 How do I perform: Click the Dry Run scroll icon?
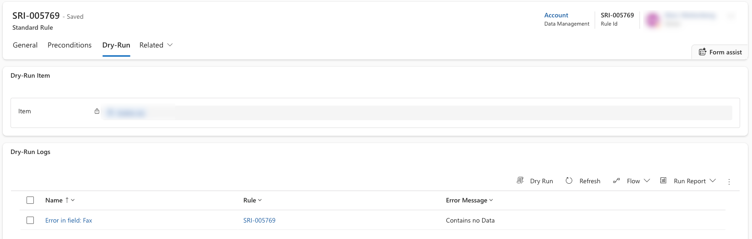[x=520, y=181]
